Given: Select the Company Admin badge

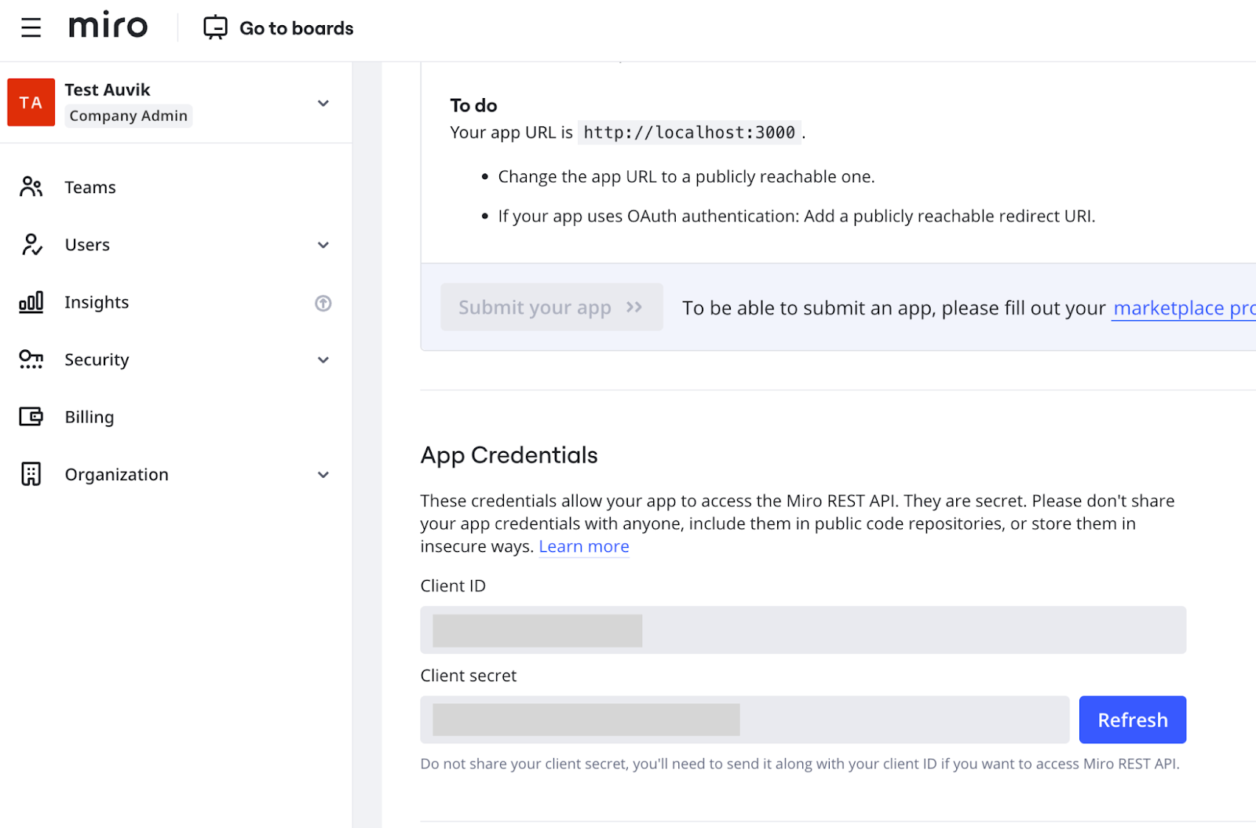Looking at the screenshot, I should pyautogui.click(x=128, y=116).
